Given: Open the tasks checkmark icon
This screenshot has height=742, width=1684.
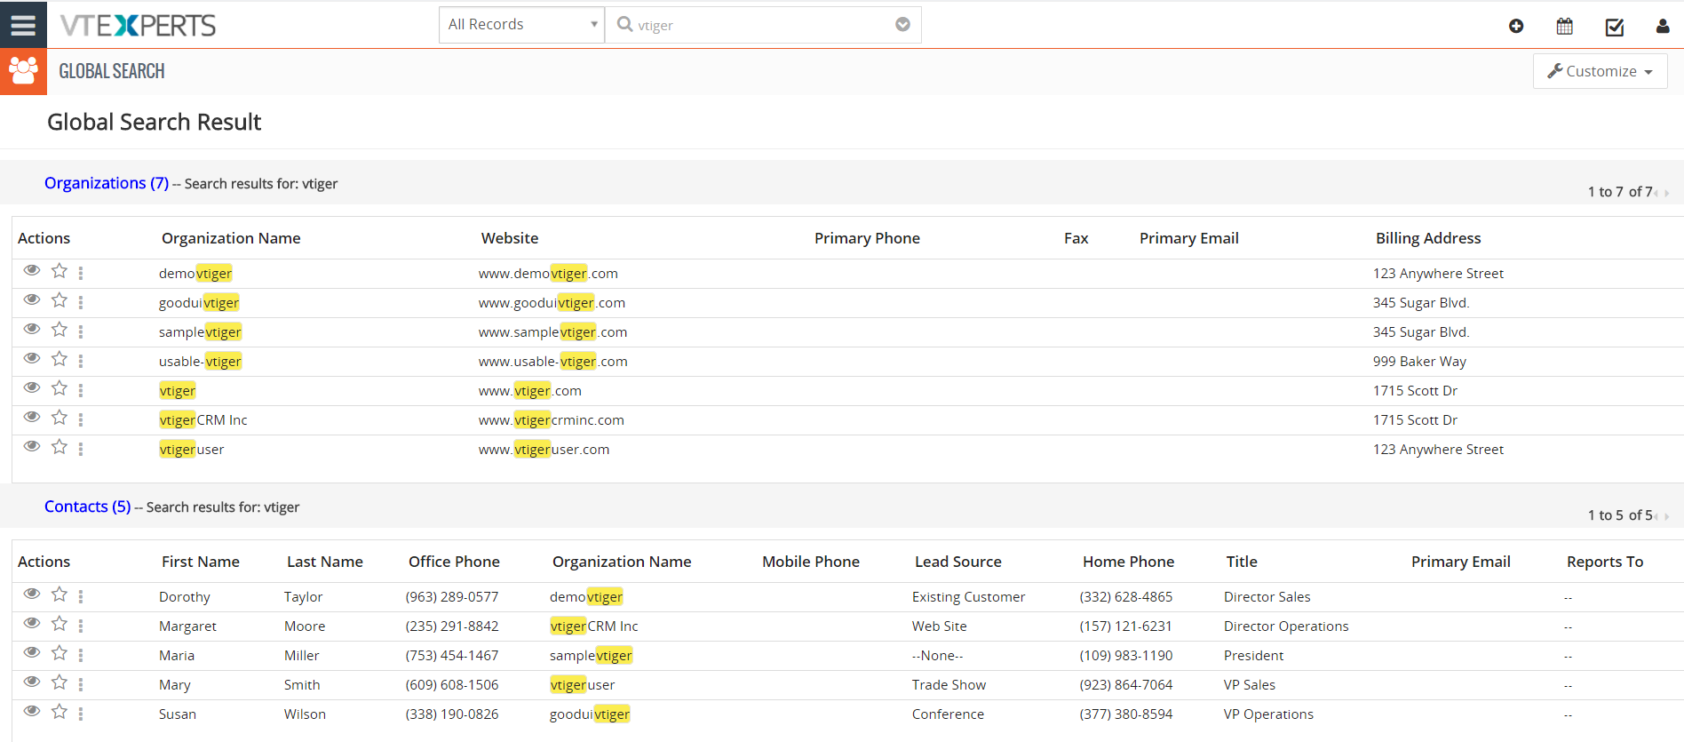Looking at the screenshot, I should (x=1615, y=27).
